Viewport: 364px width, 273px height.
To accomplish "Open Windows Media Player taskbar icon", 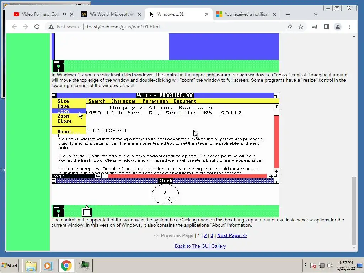I will tap(48, 265).
